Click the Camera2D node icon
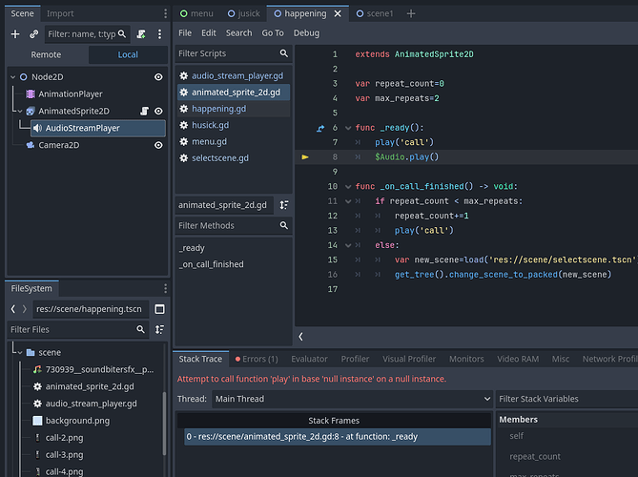 [31, 145]
